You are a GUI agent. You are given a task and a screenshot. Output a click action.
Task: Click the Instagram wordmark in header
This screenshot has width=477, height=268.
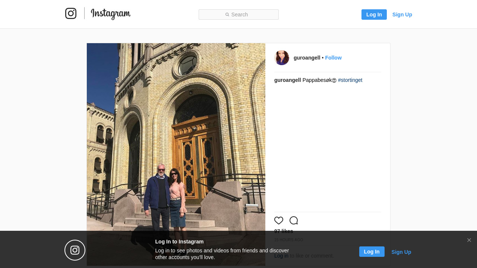(x=111, y=14)
